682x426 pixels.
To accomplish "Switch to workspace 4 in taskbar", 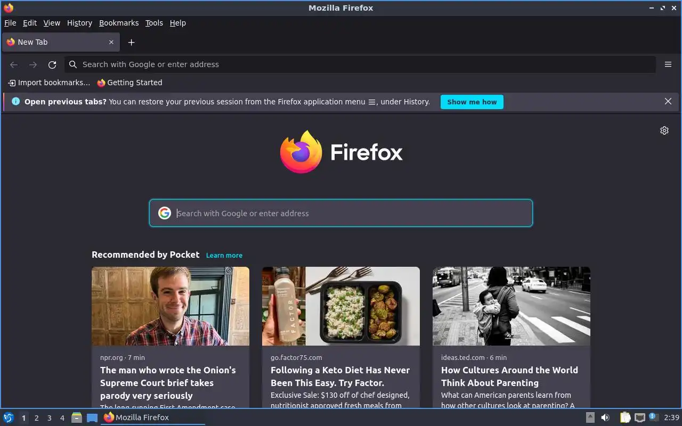I will [x=62, y=418].
